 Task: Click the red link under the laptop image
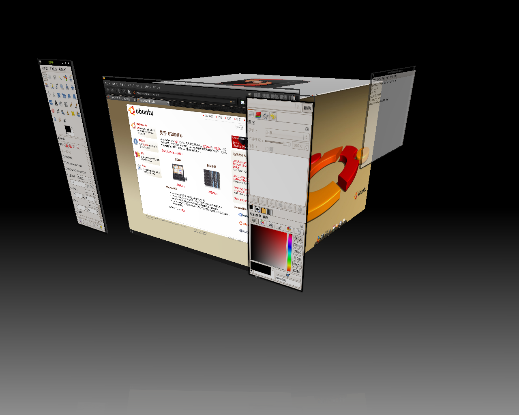coord(181,186)
